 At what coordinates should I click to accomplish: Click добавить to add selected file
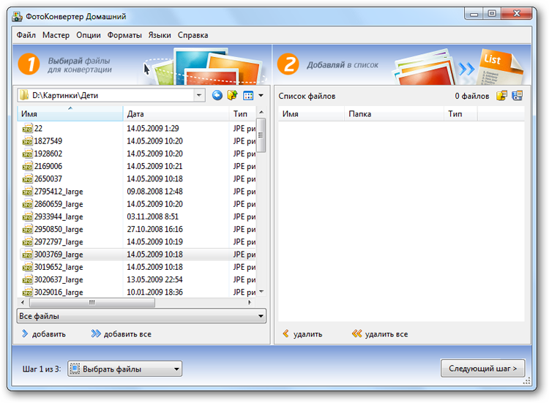coord(44,334)
